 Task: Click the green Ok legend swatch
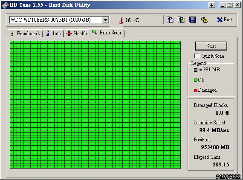(x=196, y=80)
